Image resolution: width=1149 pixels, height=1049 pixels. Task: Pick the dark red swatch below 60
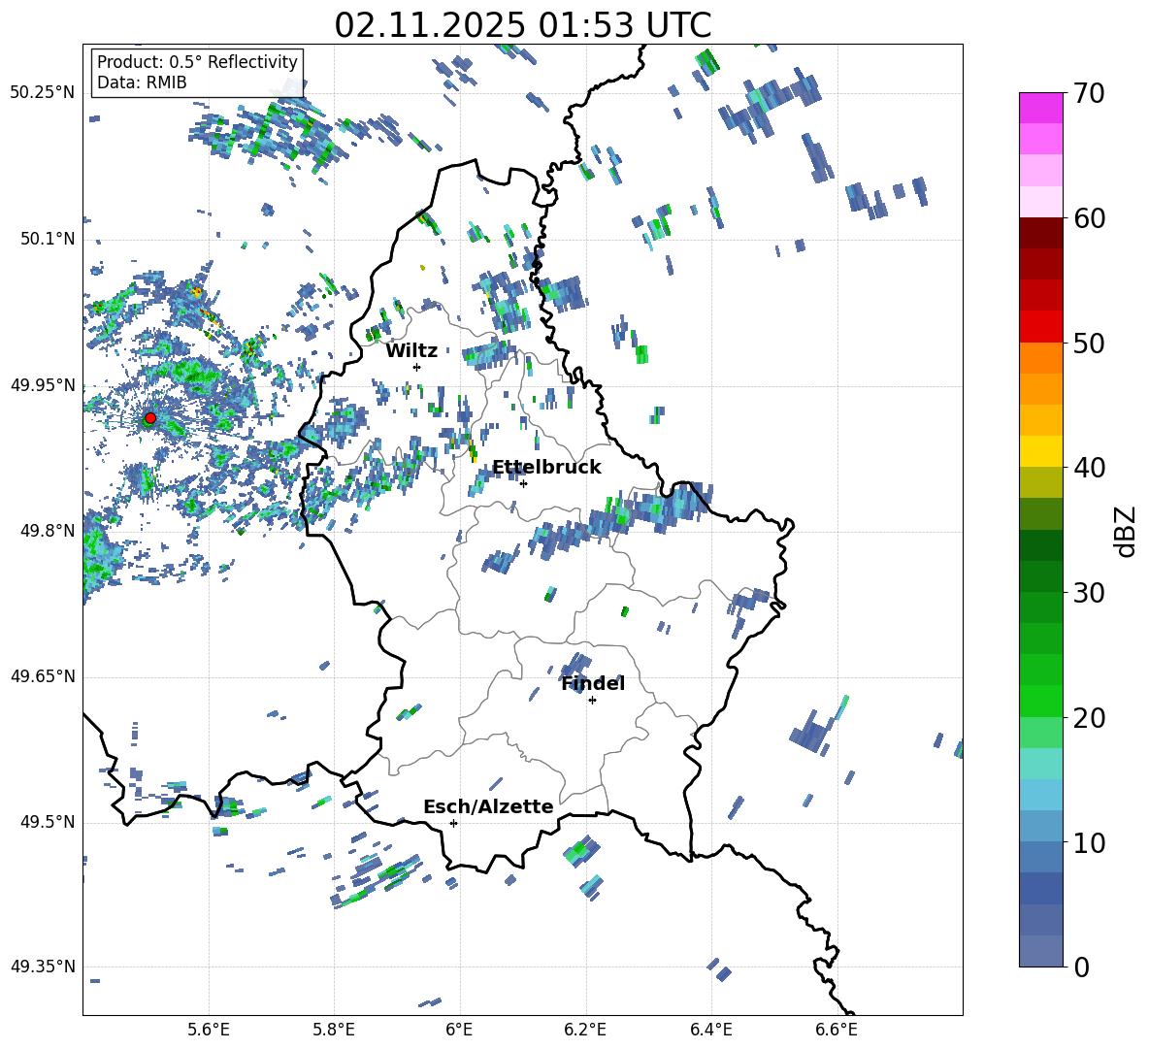1040,233
